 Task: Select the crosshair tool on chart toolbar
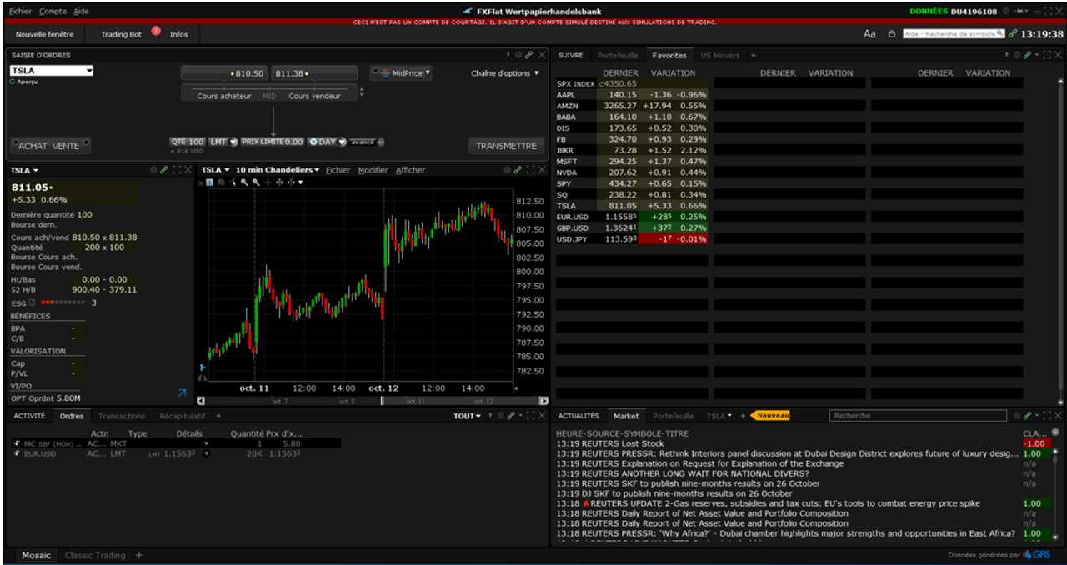coord(268,182)
